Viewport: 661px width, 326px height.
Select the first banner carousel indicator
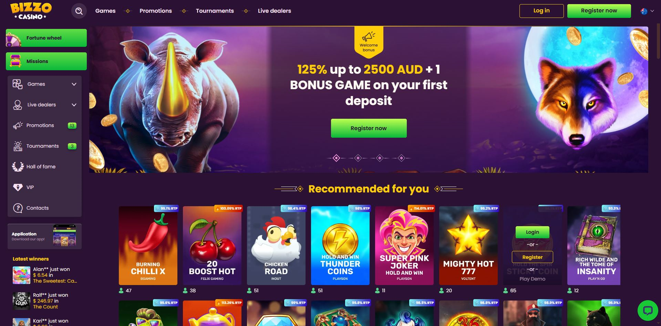click(336, 158)
